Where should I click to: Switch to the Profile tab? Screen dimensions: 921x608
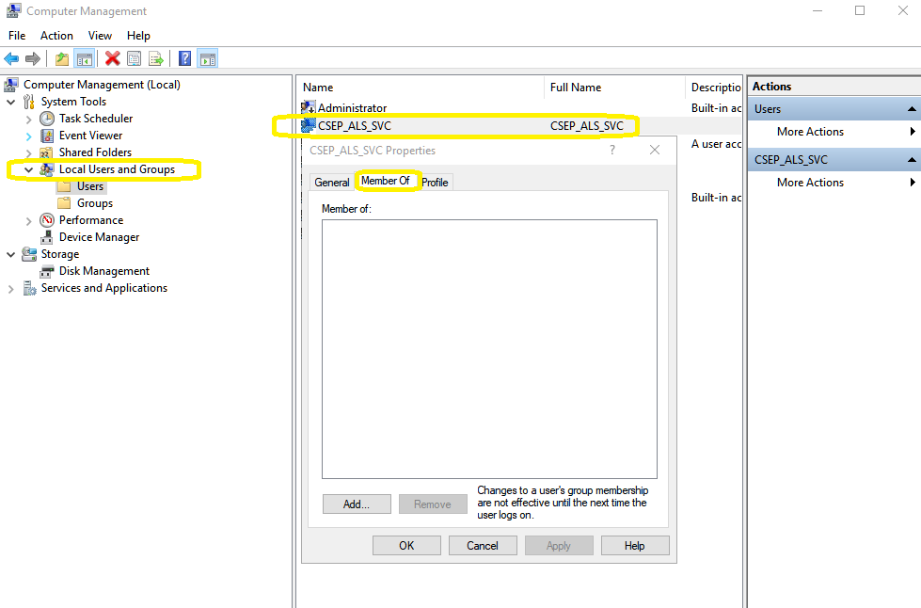click(x=435, y=182)
